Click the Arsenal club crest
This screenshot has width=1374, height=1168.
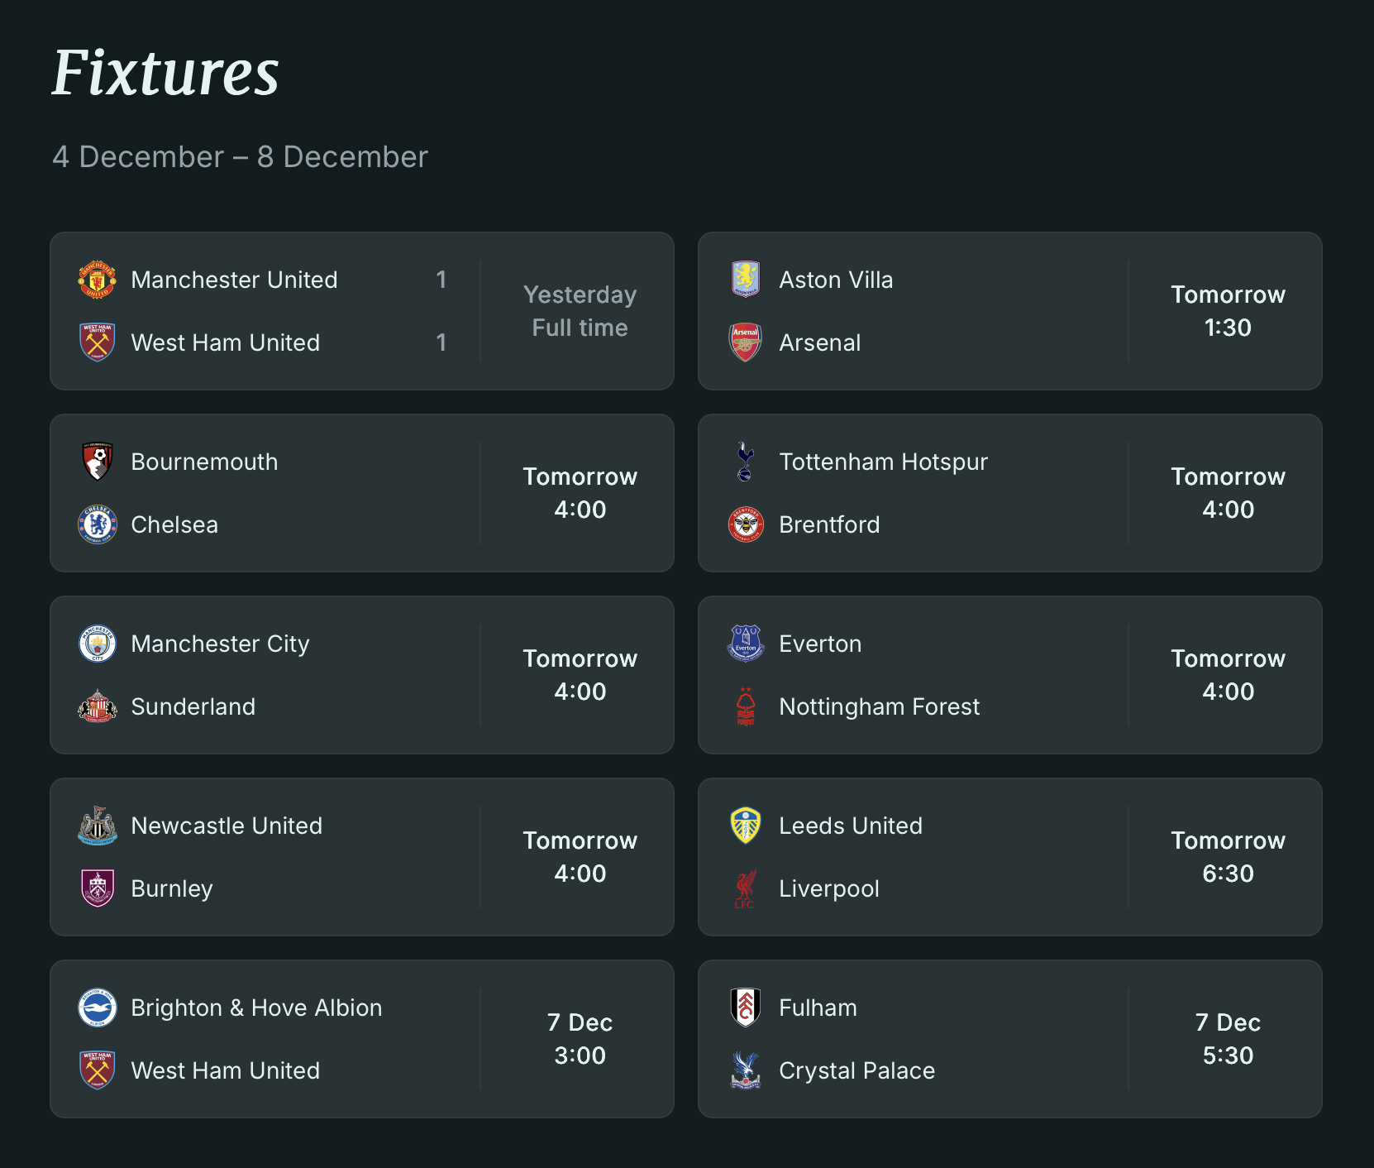746,342
